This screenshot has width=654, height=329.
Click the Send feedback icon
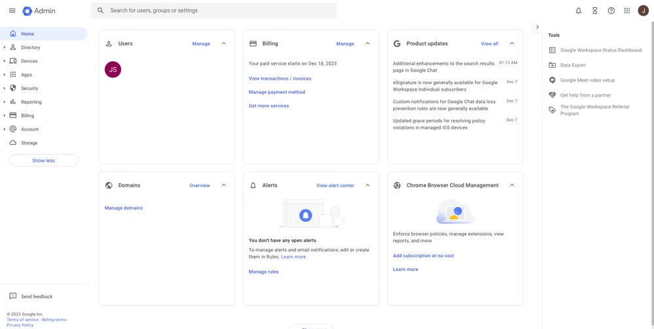coord(13,296)
